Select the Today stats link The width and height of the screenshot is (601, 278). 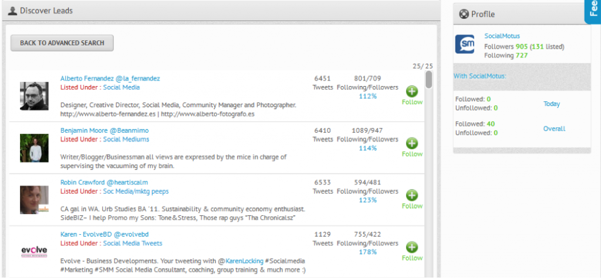point(552,104)
